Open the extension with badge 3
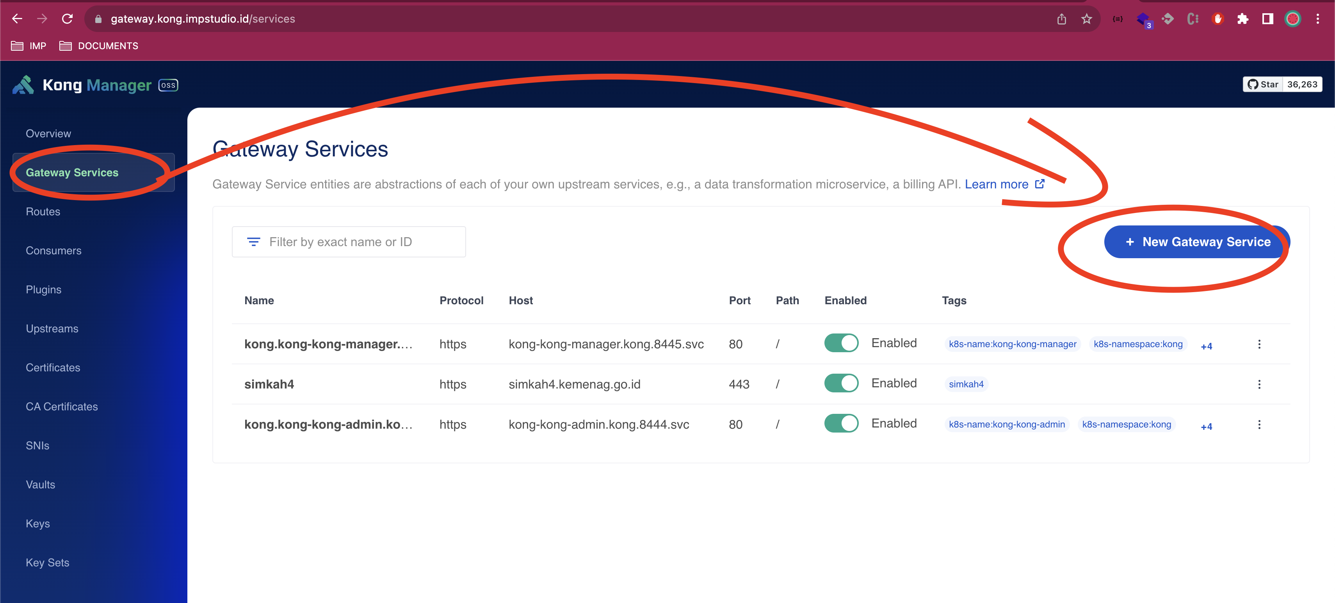1335x603 pixels. tap(1143, 20)
